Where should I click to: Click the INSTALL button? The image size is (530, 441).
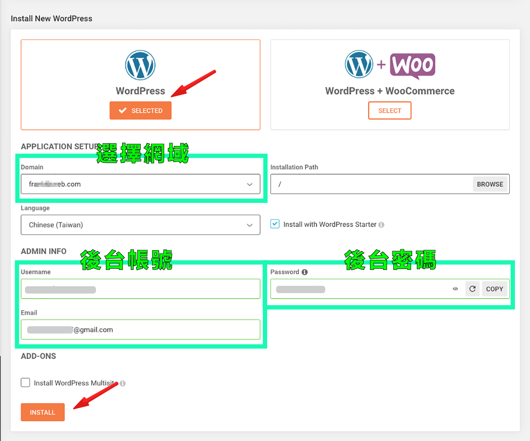coord(43,412)
